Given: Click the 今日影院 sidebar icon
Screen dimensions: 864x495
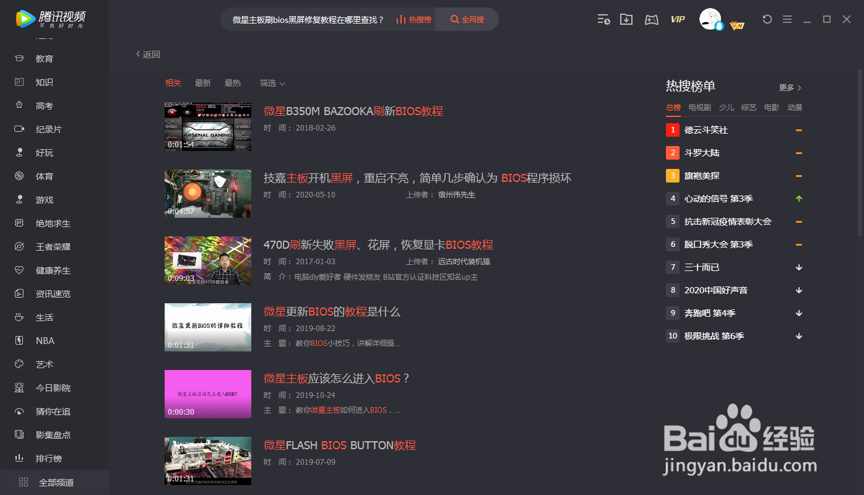Looking at the screenshot, I should 19,388.
